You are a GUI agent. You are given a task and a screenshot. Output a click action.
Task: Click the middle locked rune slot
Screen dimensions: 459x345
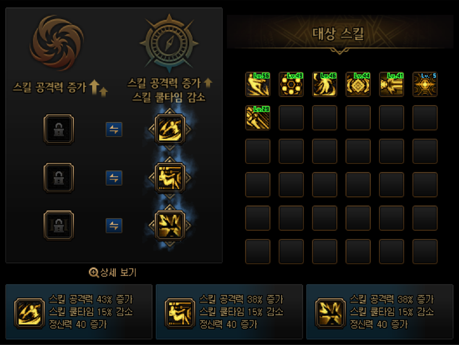tap(58, 178)
